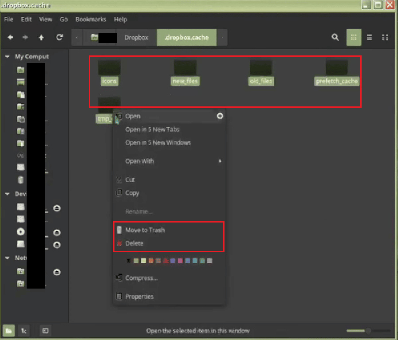Pick the orange folder color swatch
The image size is (398, 340).
[151, 261]
